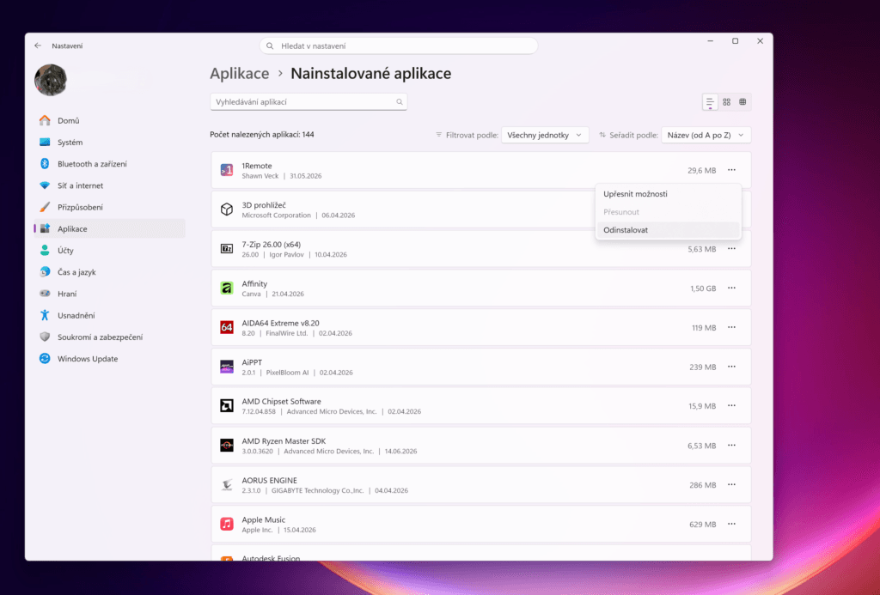Focus the Vyhledávání aplikací search field

pos(309,102)
